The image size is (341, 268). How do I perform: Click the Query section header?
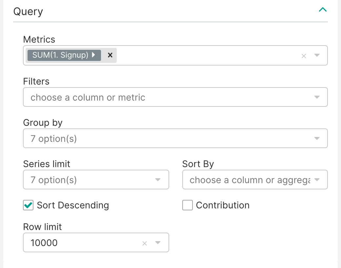pyautogui.click(x=28, y=11)
